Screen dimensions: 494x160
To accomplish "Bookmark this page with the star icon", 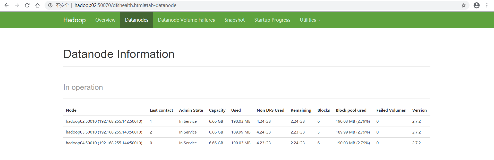I will coord(464,5).
